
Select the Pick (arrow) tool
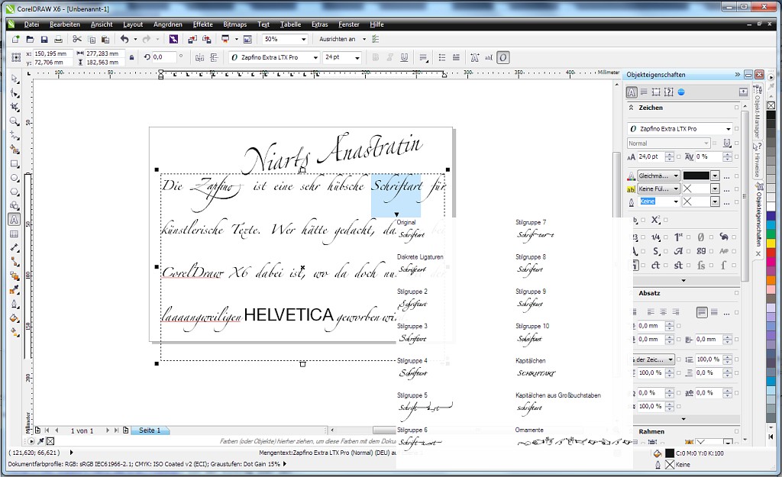[x=15, y=79]
